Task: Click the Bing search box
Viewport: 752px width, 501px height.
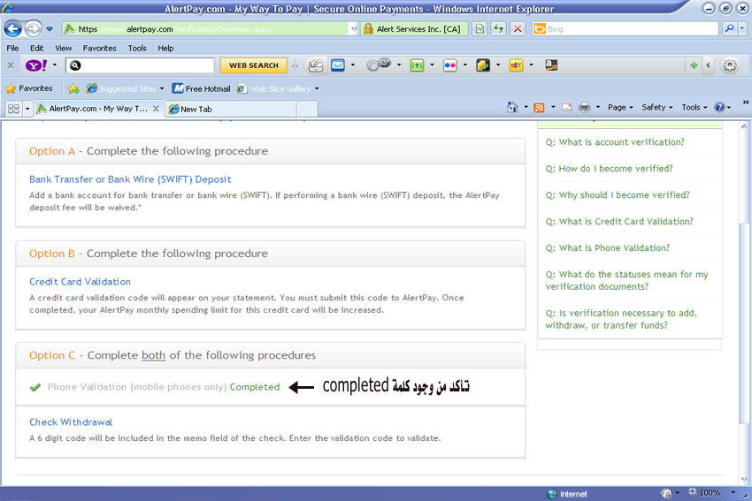Action: 625,29
